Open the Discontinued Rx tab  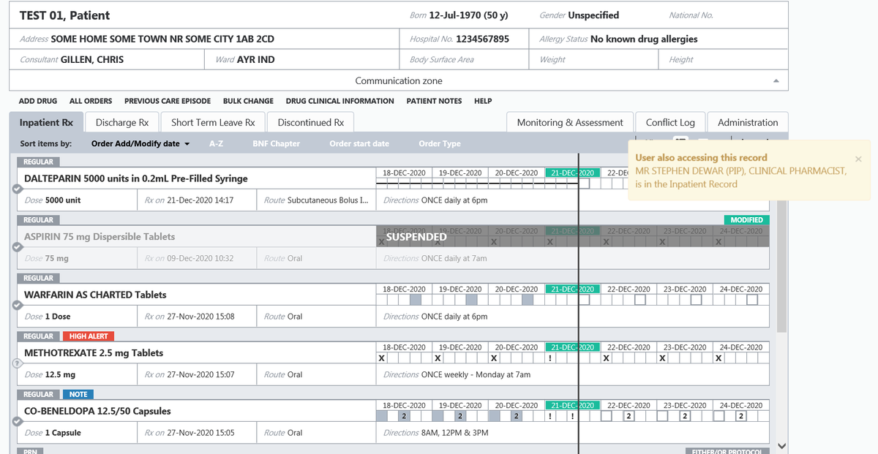pyautogui.click(x=311, y=123)
